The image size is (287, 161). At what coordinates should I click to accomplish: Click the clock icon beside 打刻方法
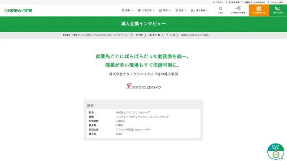pos(139,10)
